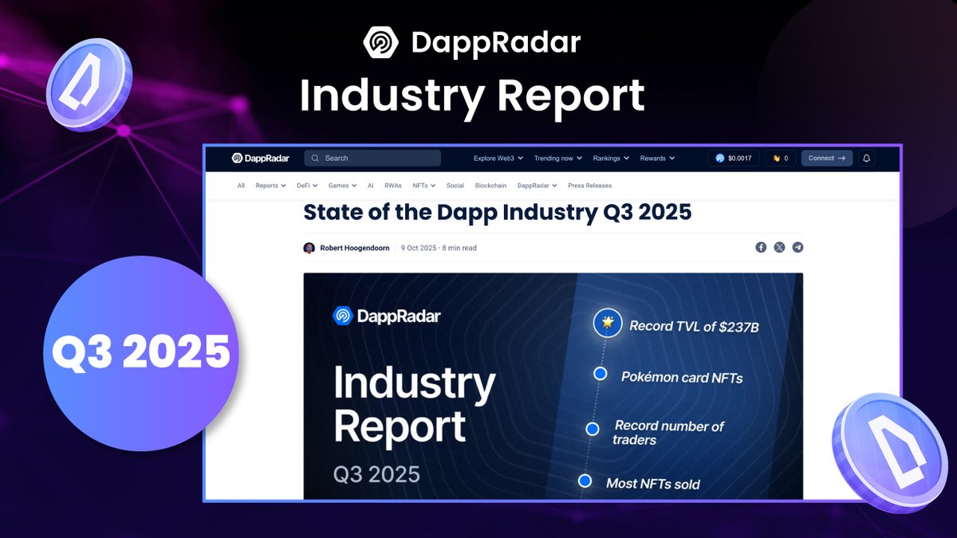This screenshot has width=957, height=538.
Task: Open the Trending now dropdown
Action: point(558,158)
